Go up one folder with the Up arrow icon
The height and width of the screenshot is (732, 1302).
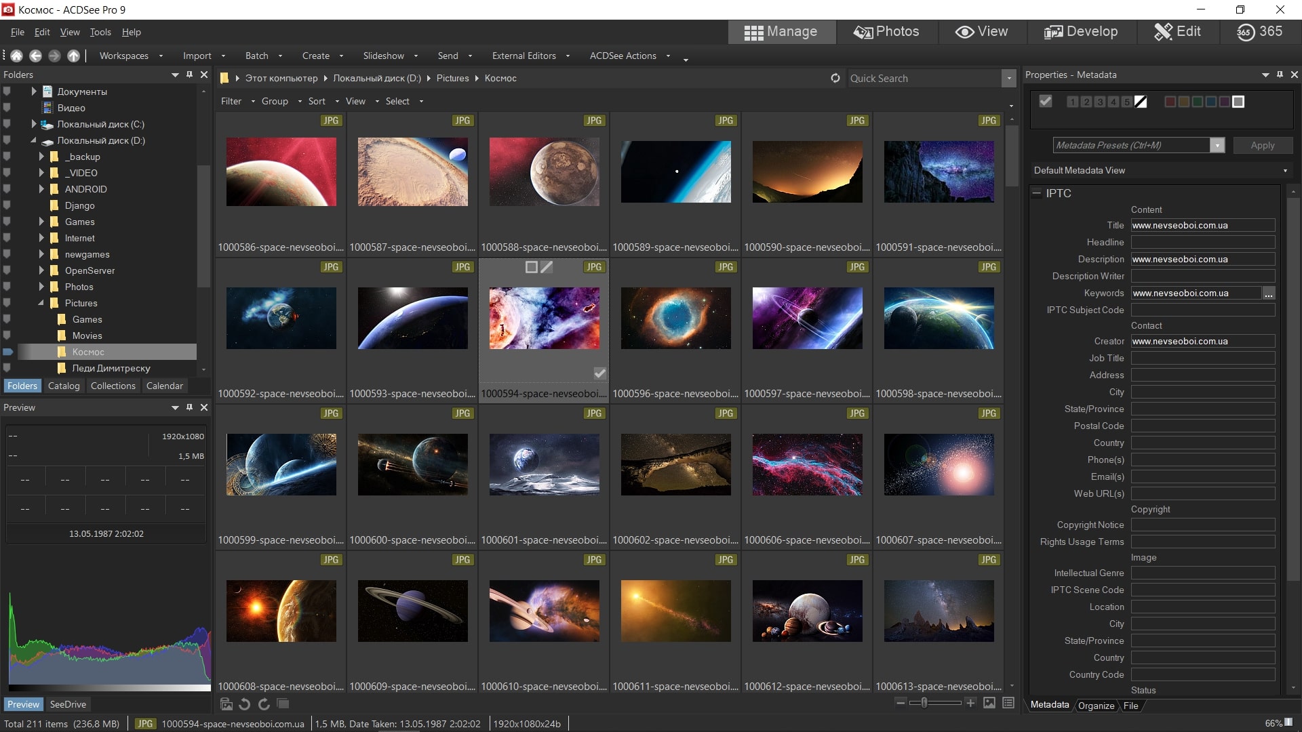pyautogui.click(x=73, y=56)
